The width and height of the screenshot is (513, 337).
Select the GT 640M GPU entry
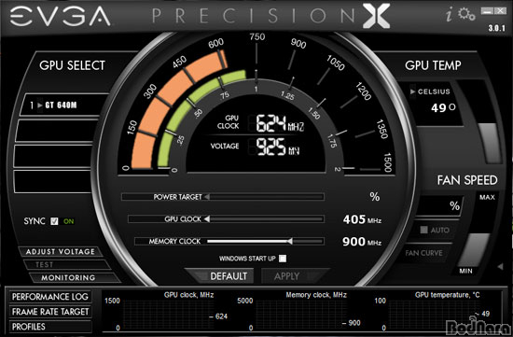pos(61,105)
